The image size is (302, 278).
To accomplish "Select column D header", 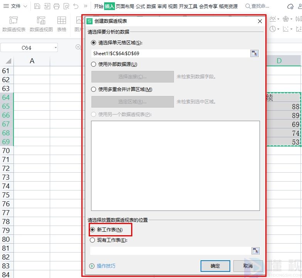I will pyautogui.click(x=279, y=61).
